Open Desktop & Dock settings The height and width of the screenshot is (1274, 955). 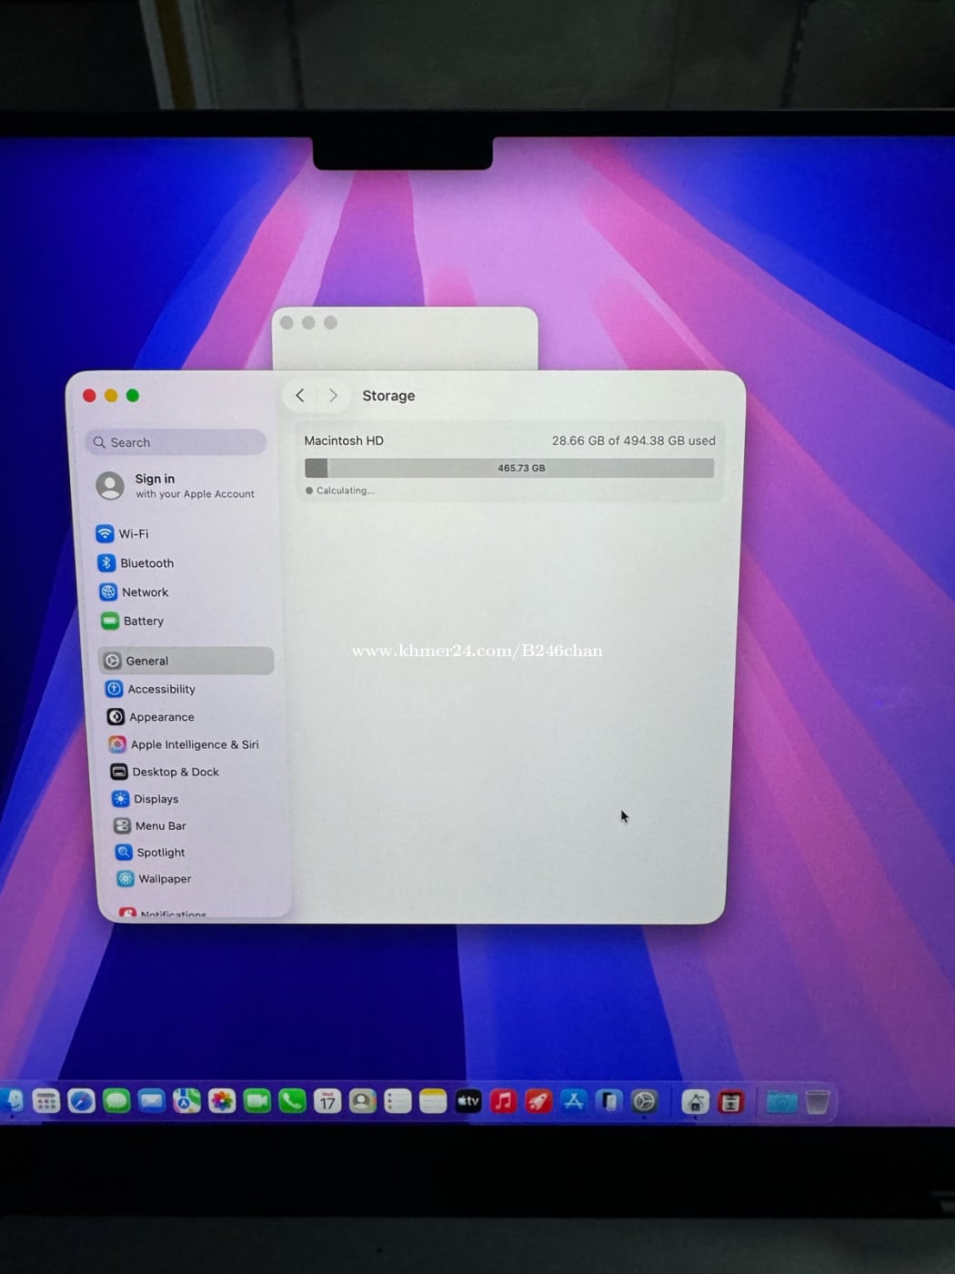click(x=175, y=772)
